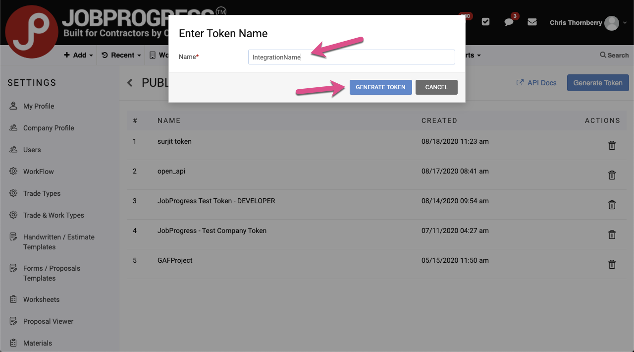Click the date 05/15/2020 11:50 am

pyautogui.click(x=455, y=260)
